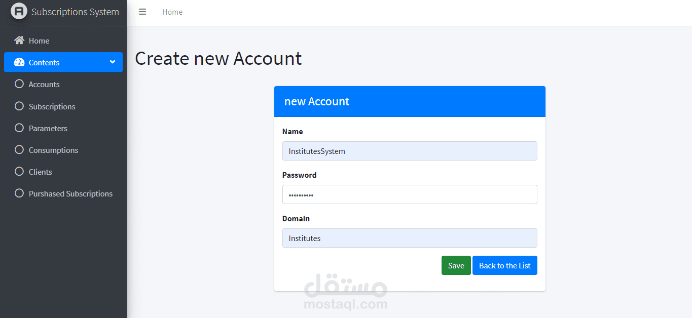Image resolution: width=692 pixels, height=318 pixels.
Task: Open the Clients sidebar item
Action: (40, 172)
